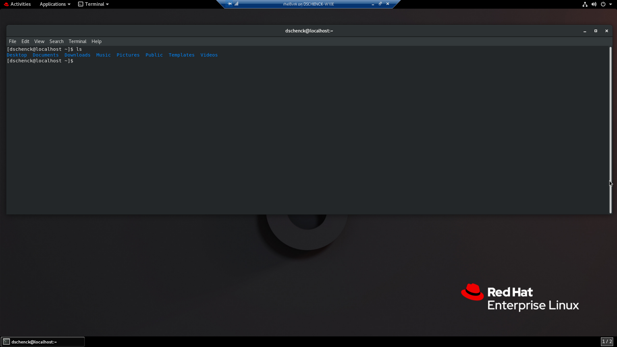Viewport: 617px width, 347px height.
Task: Click the terminal icon beside the Terminal menu
Action: pos(80,4)
